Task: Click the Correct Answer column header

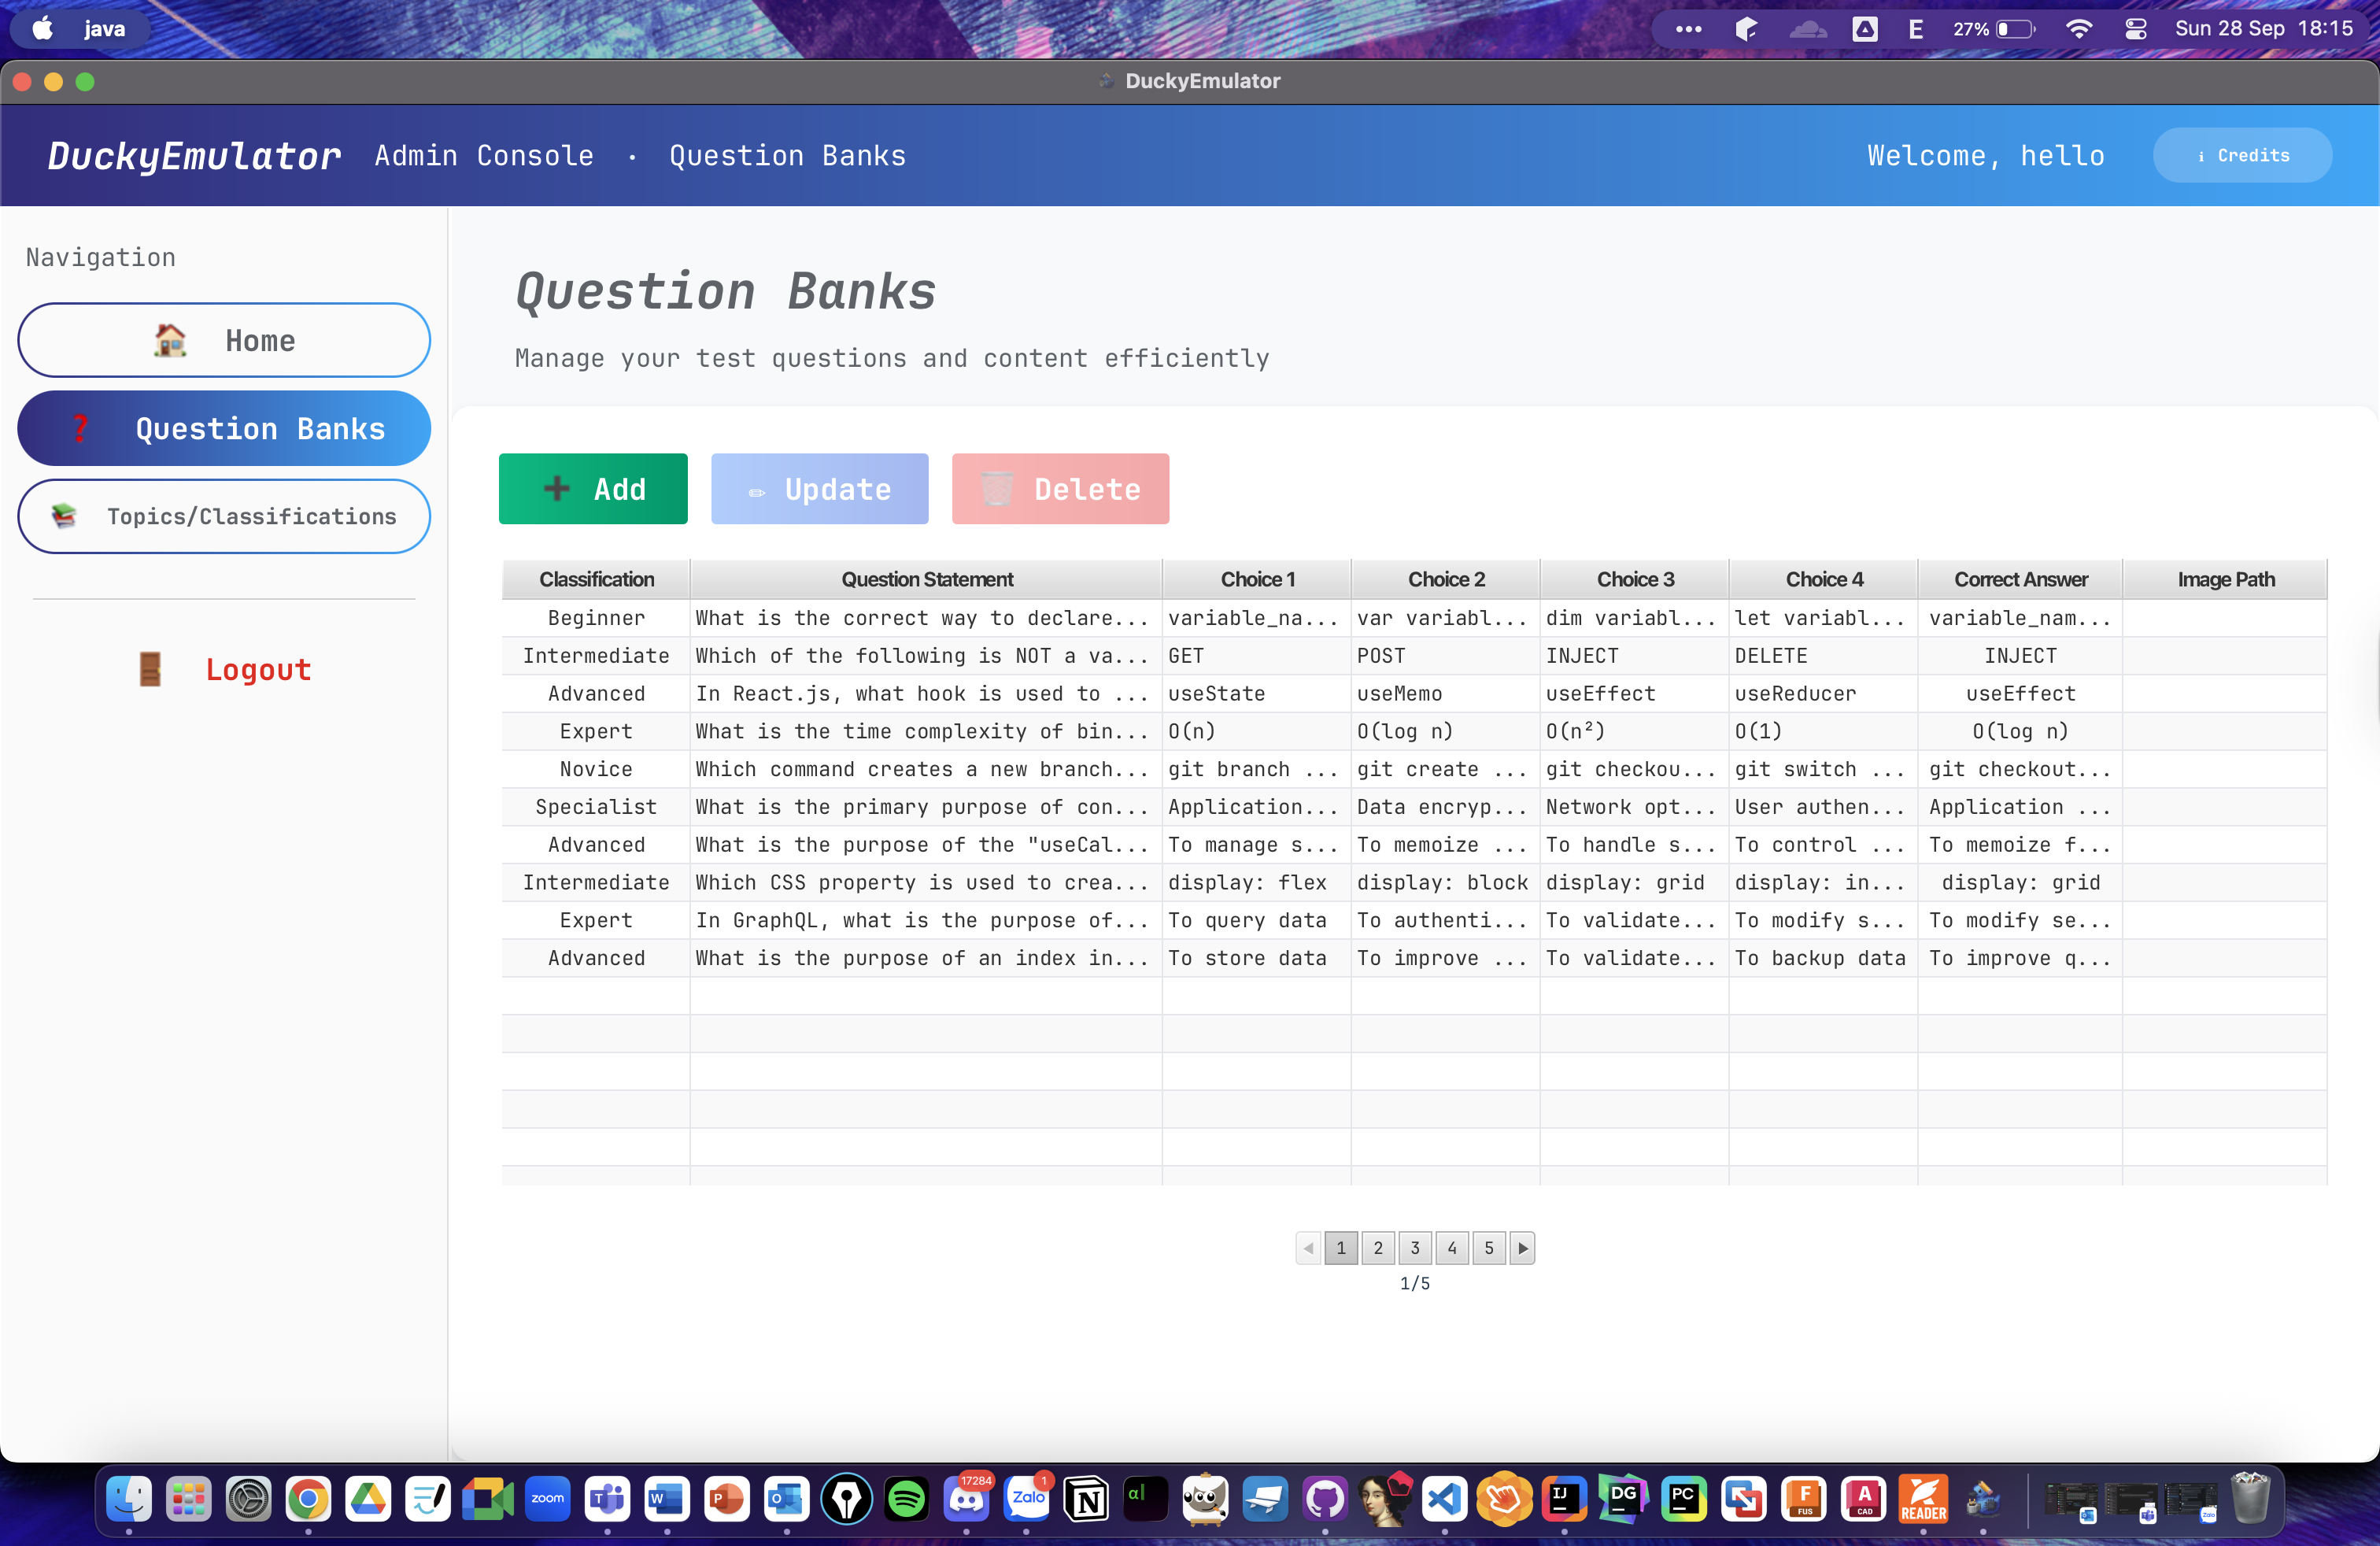Action: (x=2021, y=579)
